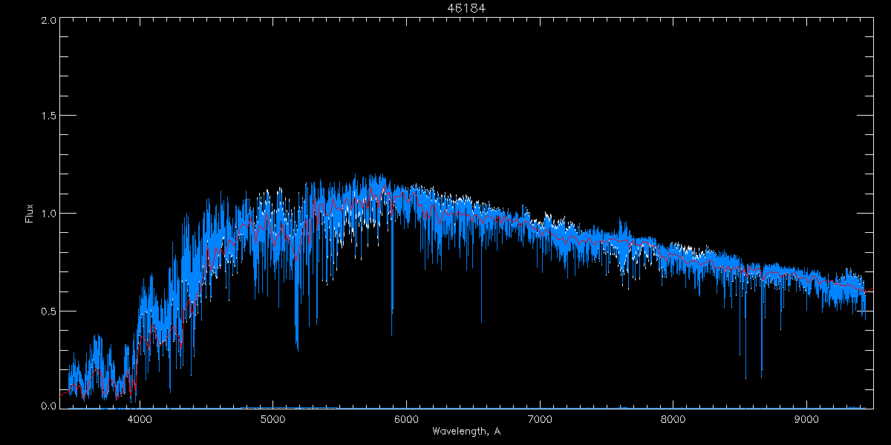Click the 8000 wavelength tick label
Viewport: 891px width, 445px height.
673,419
